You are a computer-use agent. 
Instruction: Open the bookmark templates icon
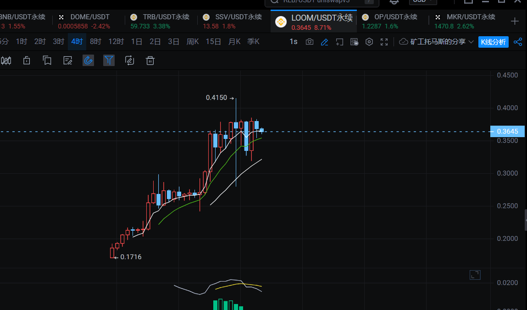click(47, 61)
